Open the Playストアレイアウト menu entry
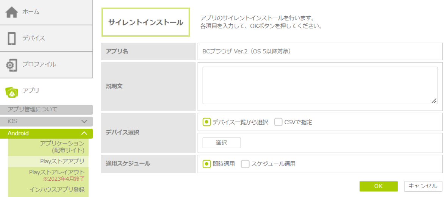The height and width of the screenshot is (197, 444). pyautogui.click(x=57, y=172)
